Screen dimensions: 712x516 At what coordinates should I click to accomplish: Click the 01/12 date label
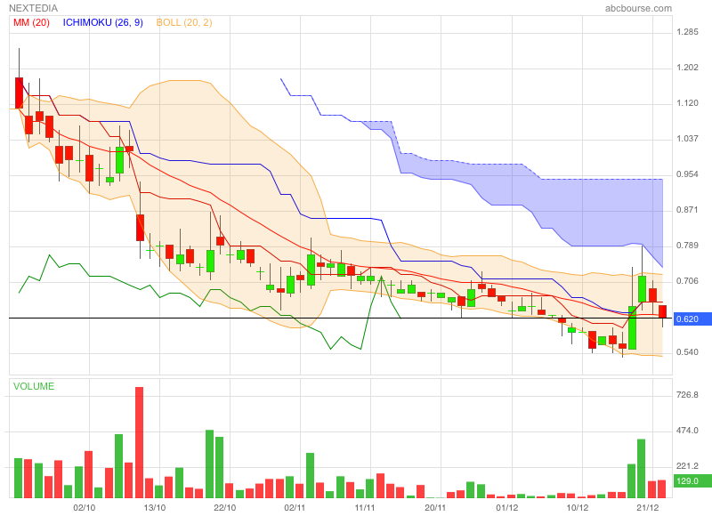click(x=506, y=507)
